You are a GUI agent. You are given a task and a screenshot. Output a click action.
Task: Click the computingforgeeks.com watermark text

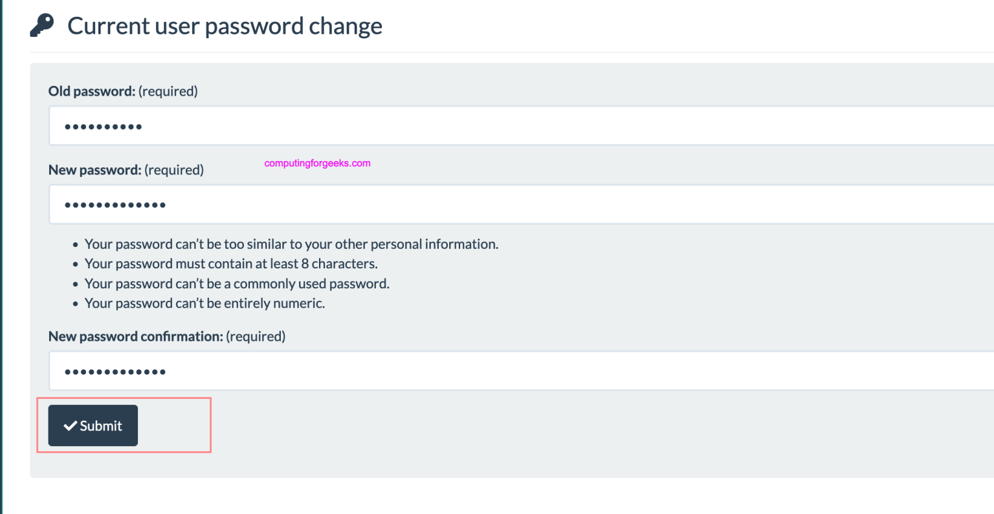317,163
